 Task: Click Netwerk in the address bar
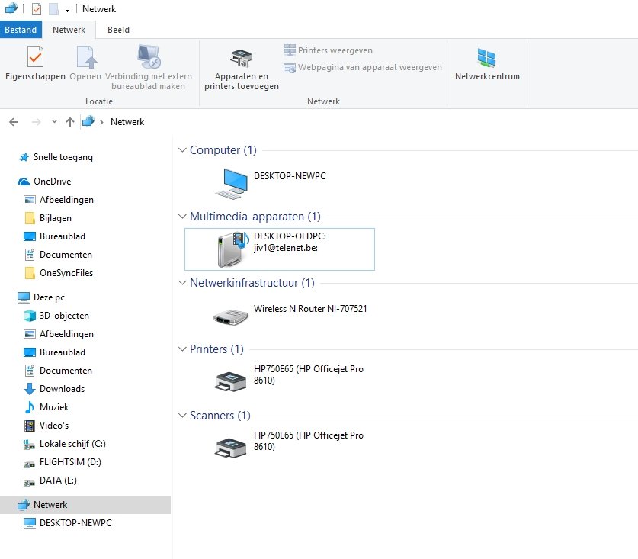(x=127, y=122)
